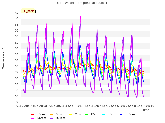Click the Sep 7 x-axis date label
This screenshot has height=123, width=165.
(123, 106)
